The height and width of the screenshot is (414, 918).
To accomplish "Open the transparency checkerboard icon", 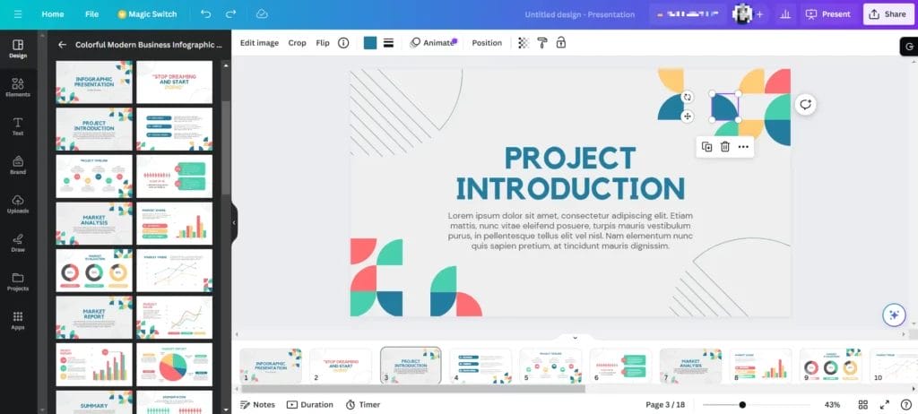I will [x=524, y=43].
